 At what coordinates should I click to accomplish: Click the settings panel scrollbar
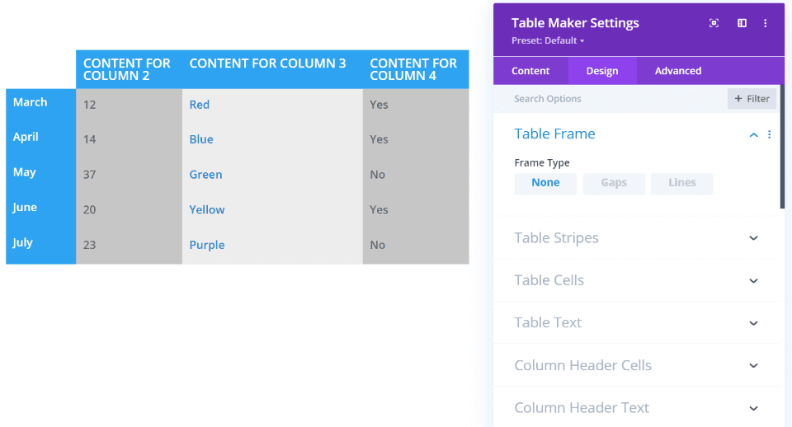click(782, 157)
